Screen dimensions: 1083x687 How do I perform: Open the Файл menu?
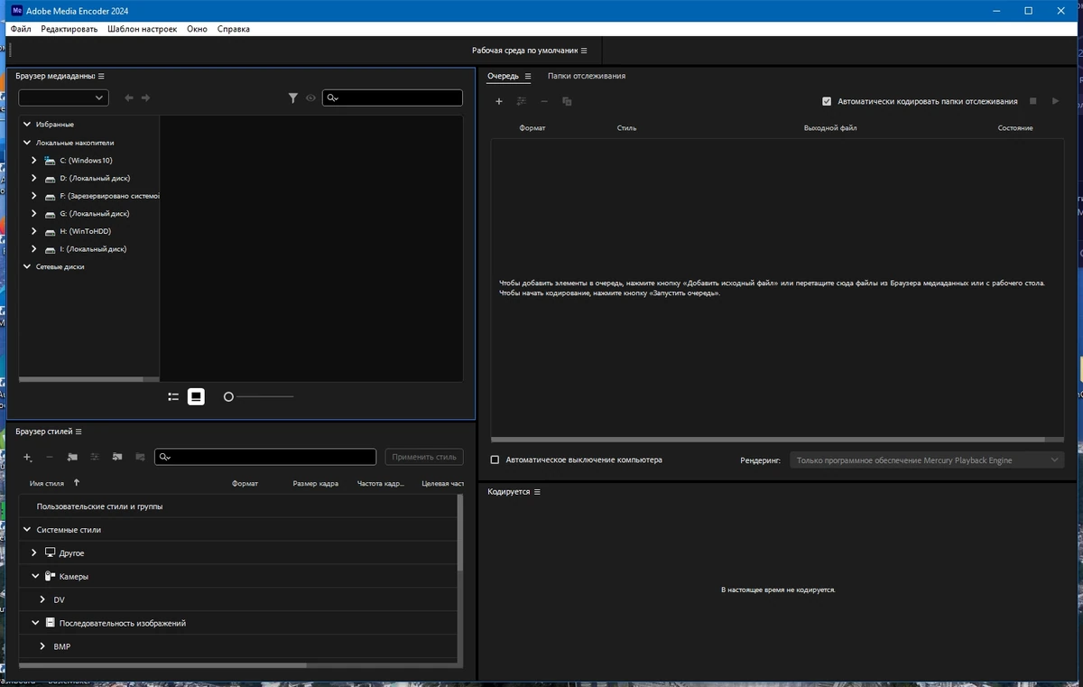[x=21, y=29]
